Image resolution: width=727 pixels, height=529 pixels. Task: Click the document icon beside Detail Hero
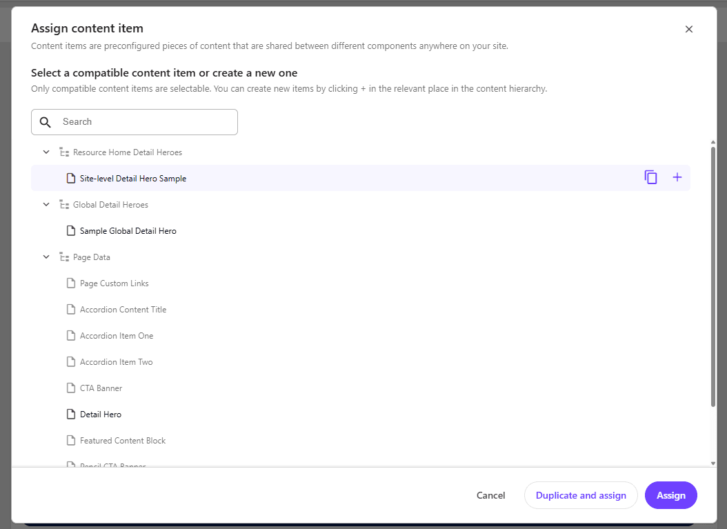click(x=71, y=414)
